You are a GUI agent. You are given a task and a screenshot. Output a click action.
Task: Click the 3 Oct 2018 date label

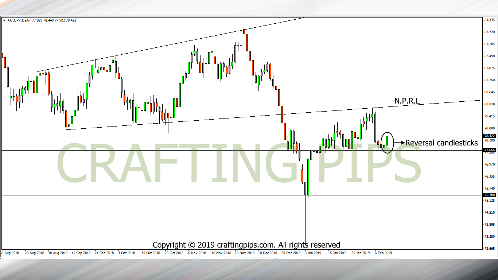click(127, 253)
